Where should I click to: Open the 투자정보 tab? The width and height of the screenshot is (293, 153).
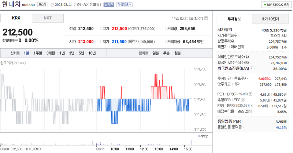(234, 19)
